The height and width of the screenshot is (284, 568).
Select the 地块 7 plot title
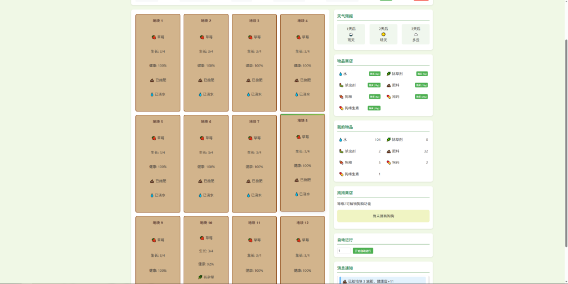254,121
